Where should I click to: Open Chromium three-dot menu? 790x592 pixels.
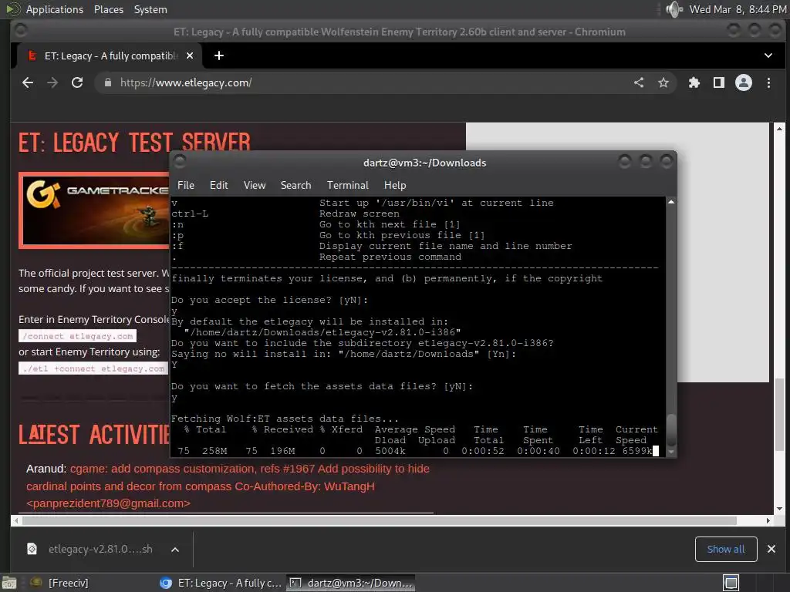768,82
